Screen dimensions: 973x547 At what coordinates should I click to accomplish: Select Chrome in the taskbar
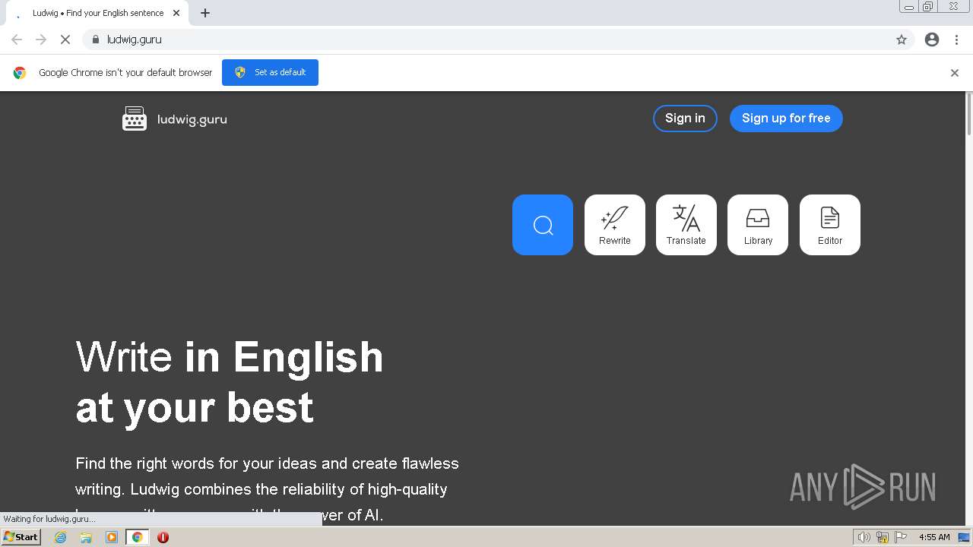[x=137, y=537]
